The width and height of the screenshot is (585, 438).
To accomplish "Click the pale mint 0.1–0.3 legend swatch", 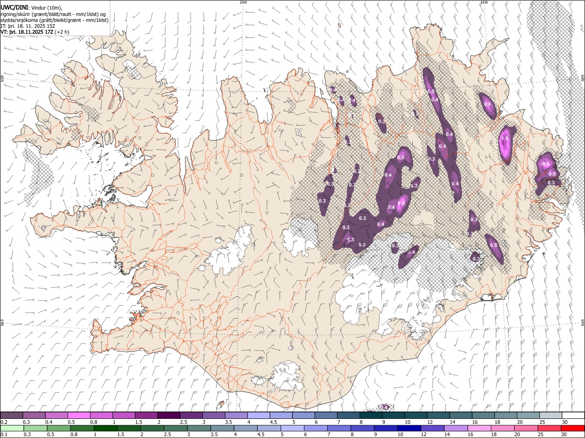I will tap(12, 428).
